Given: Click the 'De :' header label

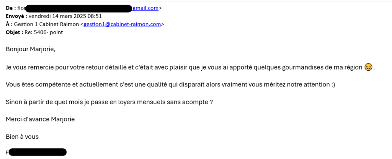Looking at the screenshot, I should pos(11,8).
